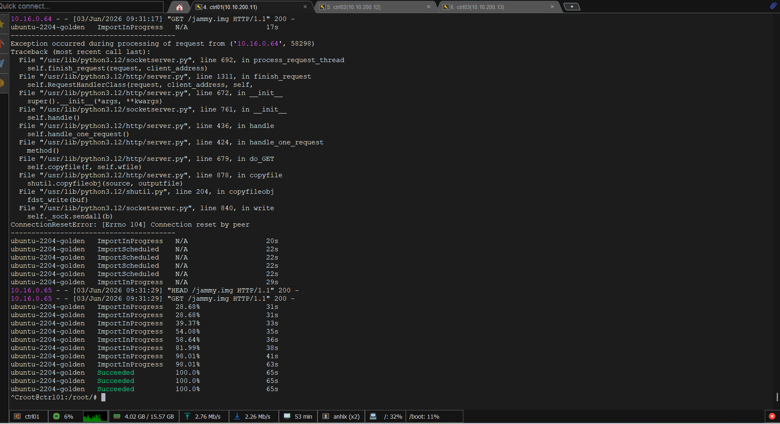Screen dimensions: 780x424
Task: Click the logged-in users icon
Action: pyautogui.click(x=326, y=416)
